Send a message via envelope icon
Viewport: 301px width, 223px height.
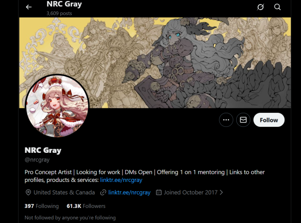pos(243,120)
